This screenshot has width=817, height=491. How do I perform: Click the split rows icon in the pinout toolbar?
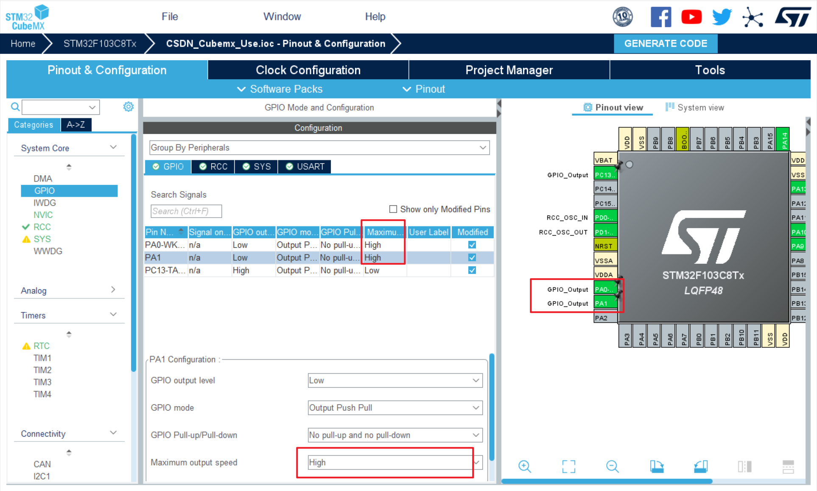tap(788, 466)
